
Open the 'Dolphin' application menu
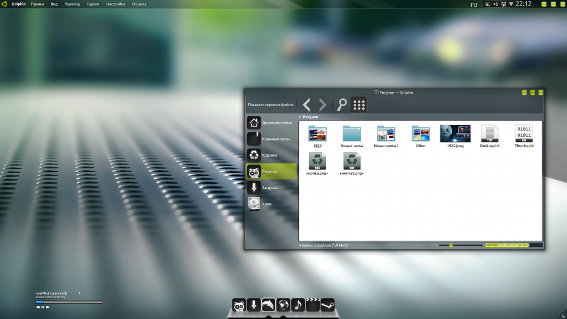click(19, 4)
